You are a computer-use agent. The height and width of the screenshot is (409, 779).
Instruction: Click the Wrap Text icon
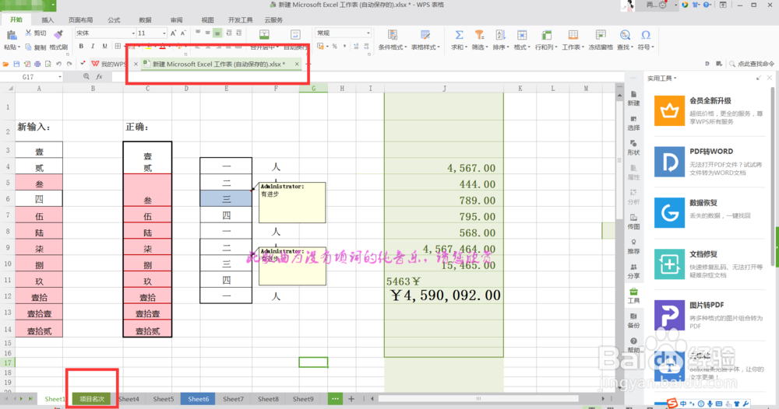pos(295,35)
